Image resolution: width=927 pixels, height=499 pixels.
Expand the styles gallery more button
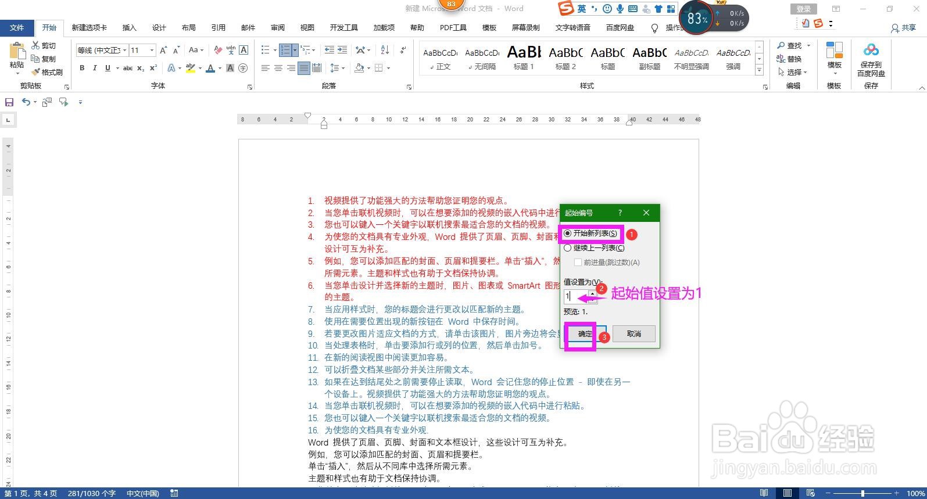pyautogui.click(x=759, y=70)
